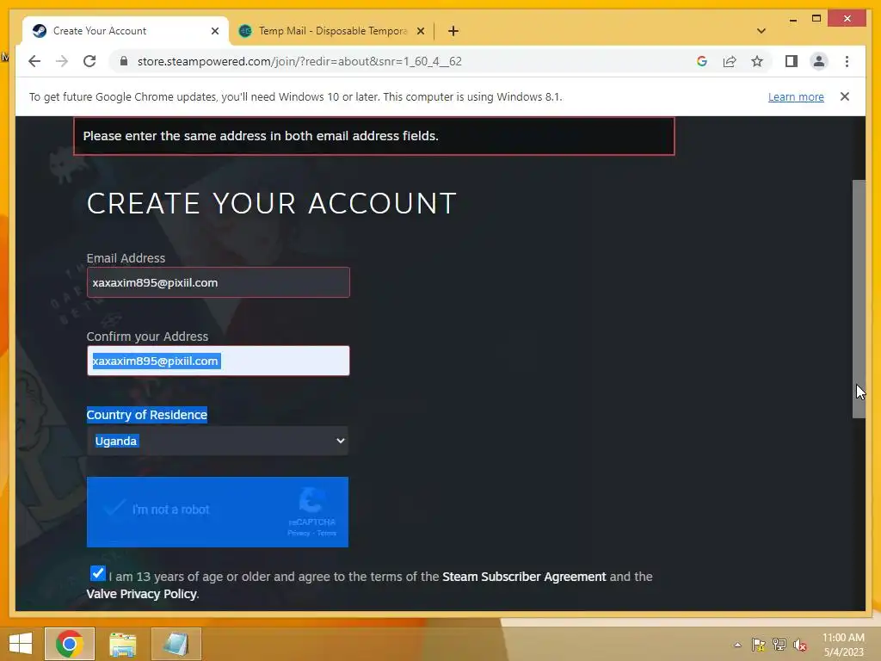
Task: Open the Country of Residence dropdown
Action: pyautogui.click(x=218, y=441)
